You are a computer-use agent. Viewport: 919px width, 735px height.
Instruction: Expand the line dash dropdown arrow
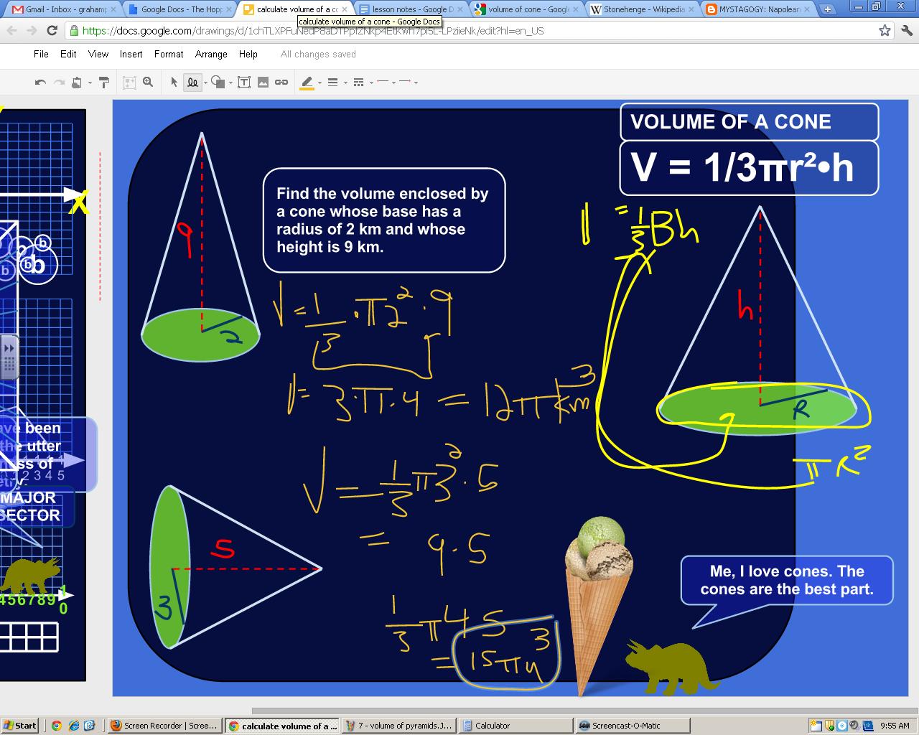click(x=371, y=83)
